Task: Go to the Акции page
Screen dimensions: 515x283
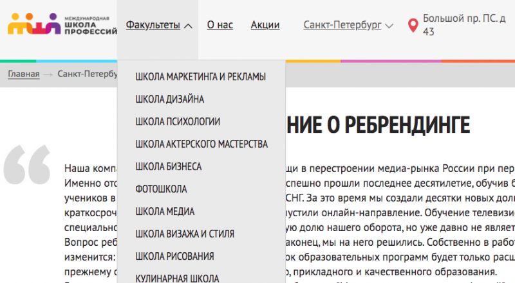Action: point(265,25)
